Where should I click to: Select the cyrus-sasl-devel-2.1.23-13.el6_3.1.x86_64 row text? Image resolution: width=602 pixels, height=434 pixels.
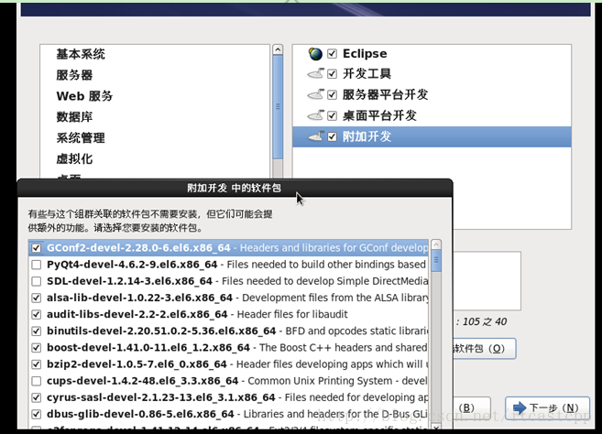161,397
